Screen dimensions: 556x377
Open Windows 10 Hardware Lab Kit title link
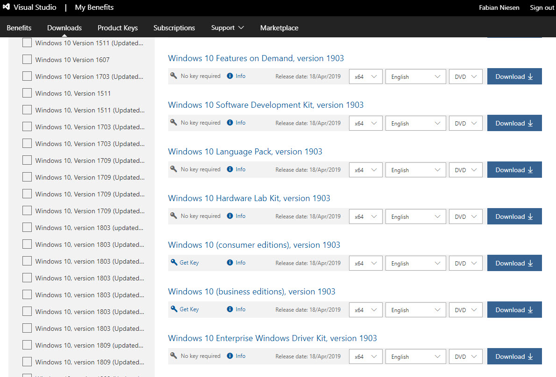pos(249,198)
